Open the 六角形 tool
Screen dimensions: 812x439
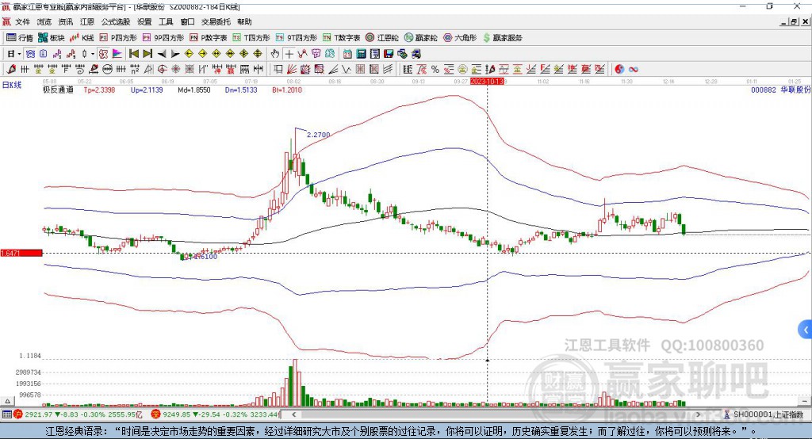click(460, 38)
